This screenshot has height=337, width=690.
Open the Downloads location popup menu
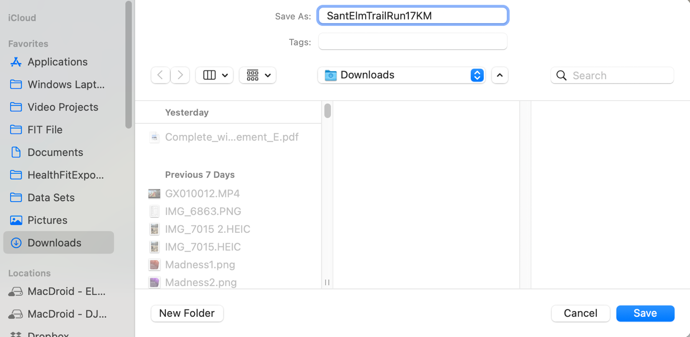point(402,75)
